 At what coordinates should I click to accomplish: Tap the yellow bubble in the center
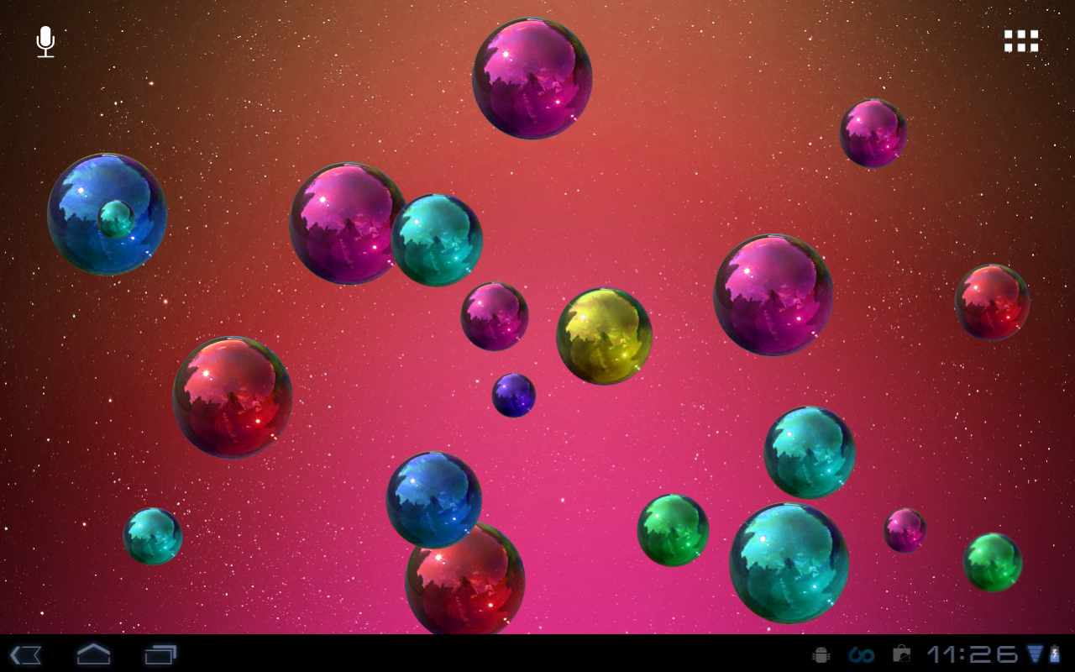(x=605, y=336)
